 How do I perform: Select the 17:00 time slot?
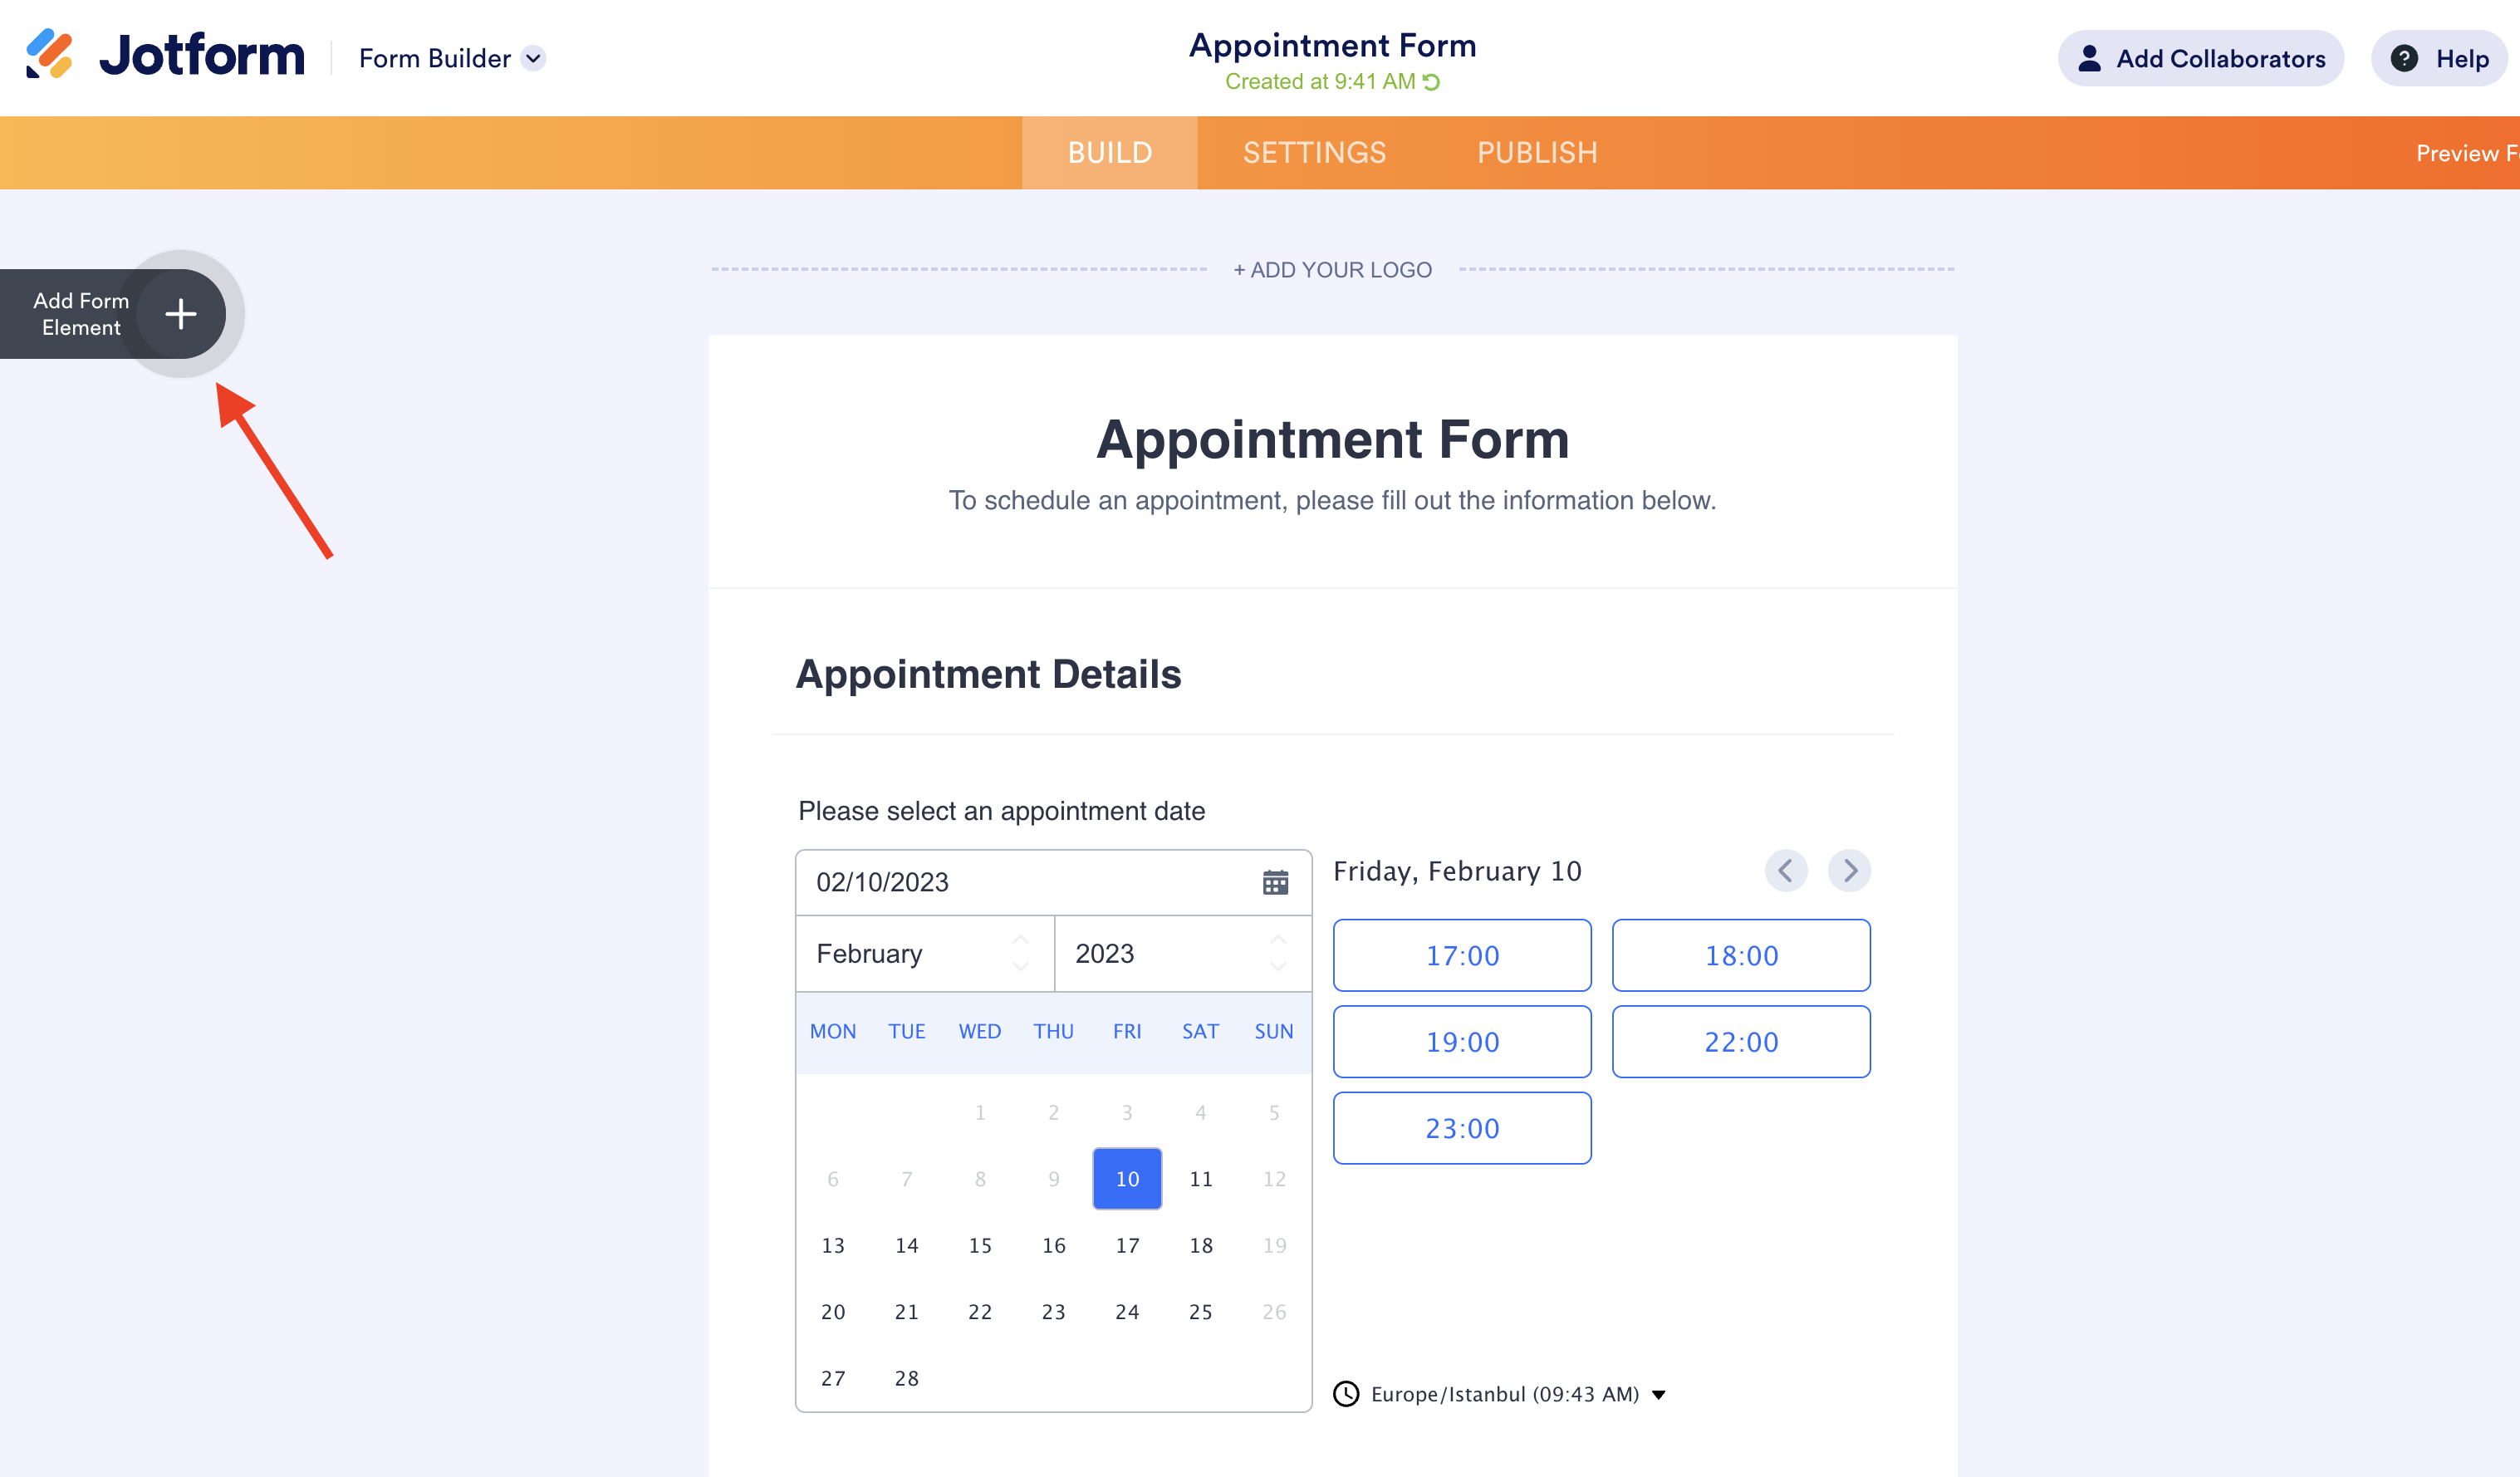pos(1462,955)
